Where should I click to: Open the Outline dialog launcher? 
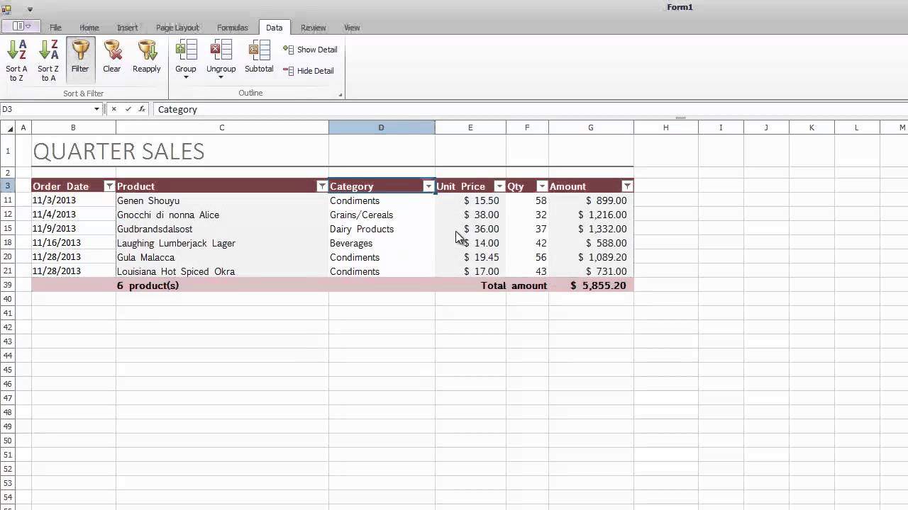(x=340, y=95)
